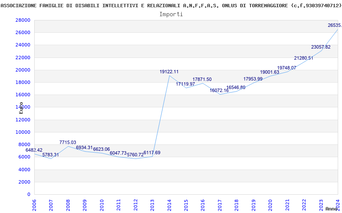Click the data label 6623.06
Screen dimensions: 342x213
click(x=101, y=150)
